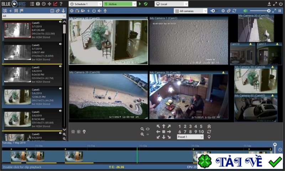This screenshot has height=171, width=285.
Task: Take a snapshot with the camera icon
Action: [x=77, y=11]
